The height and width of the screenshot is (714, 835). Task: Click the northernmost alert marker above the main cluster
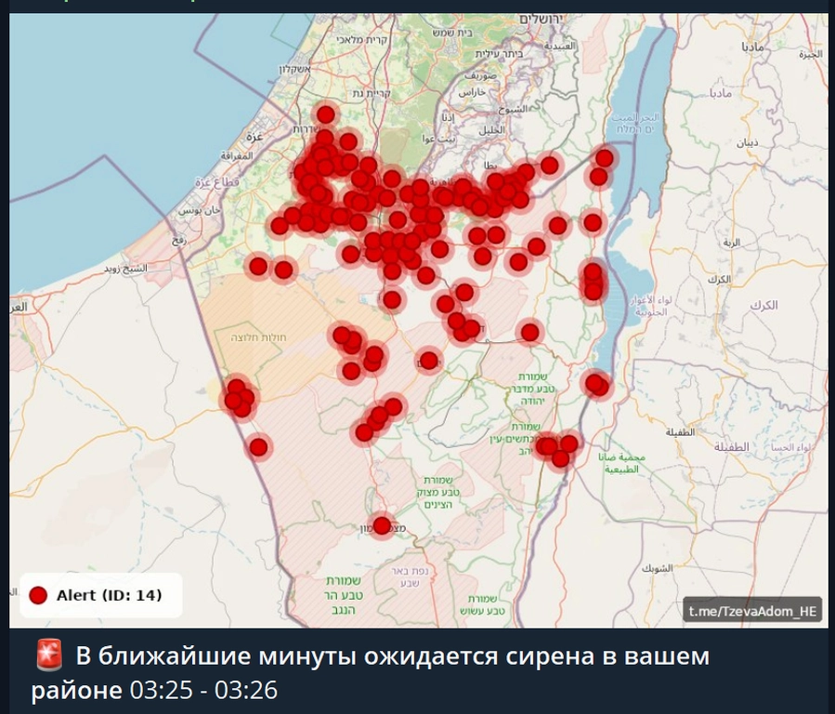pyautogui.click(x=325, y=114)
